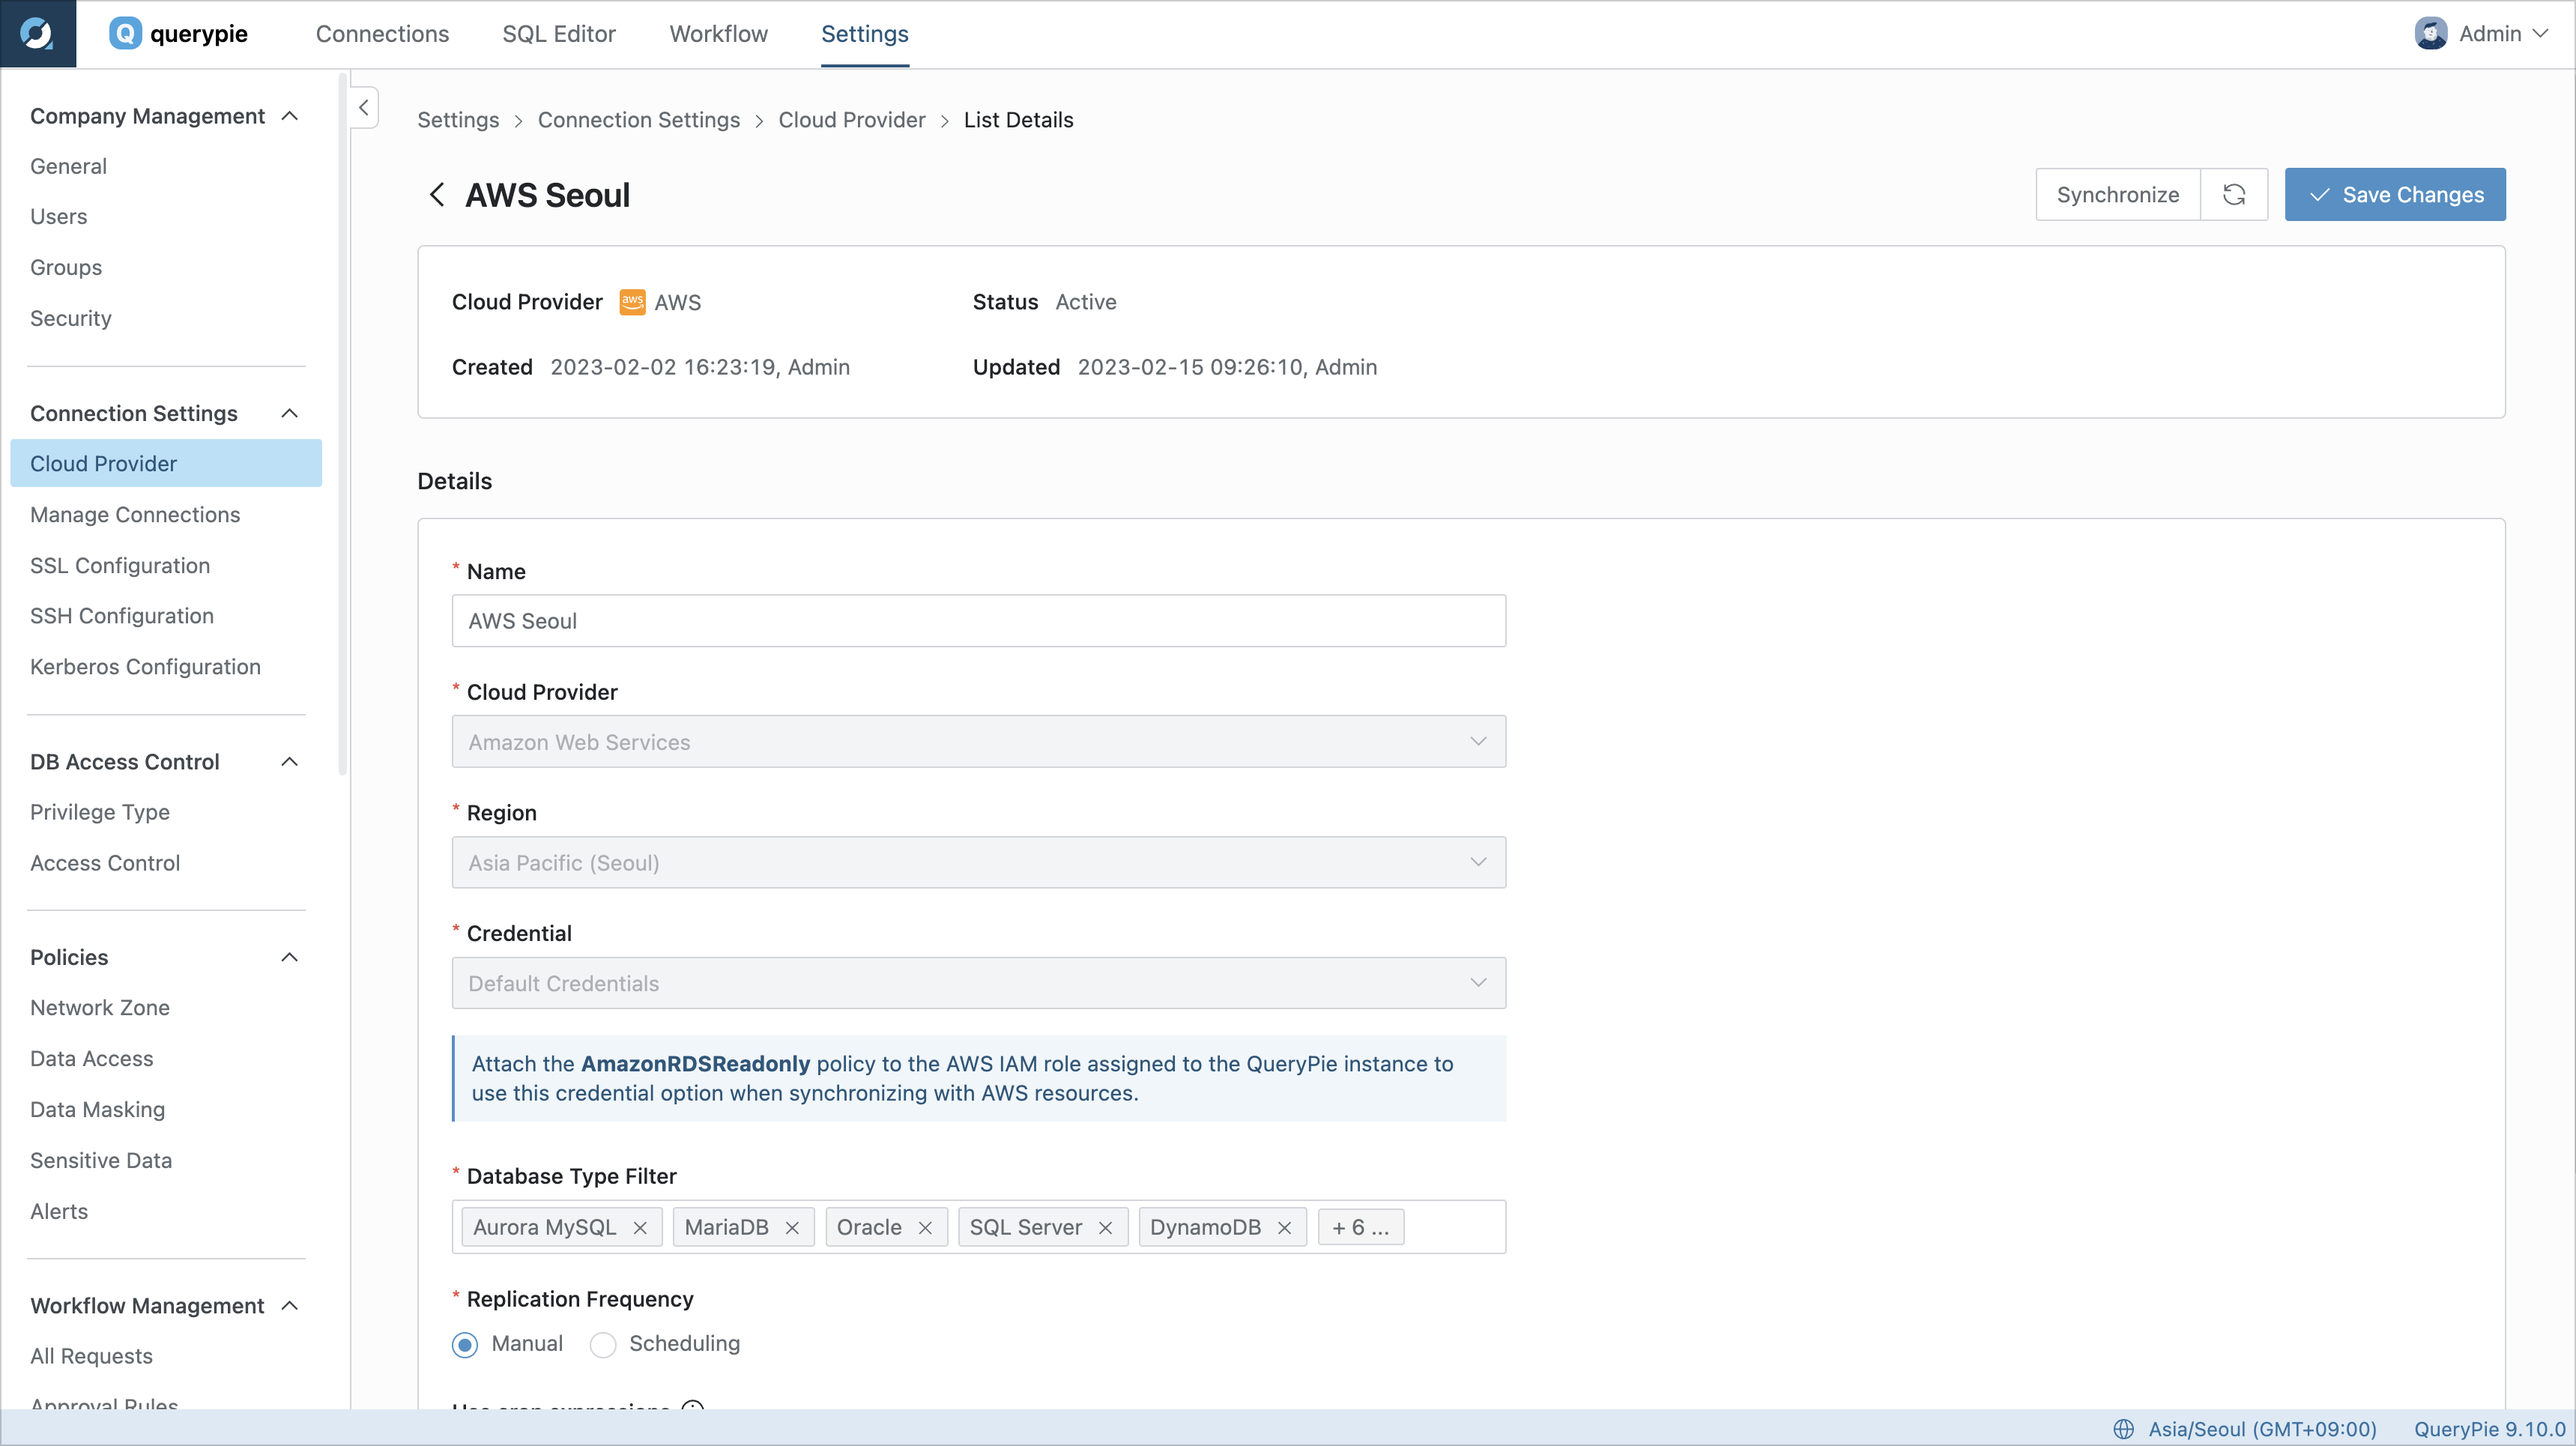The image size is (2576, 1446).
Task: Click the List Details breadcrumb text
Action: [1018, 120]
